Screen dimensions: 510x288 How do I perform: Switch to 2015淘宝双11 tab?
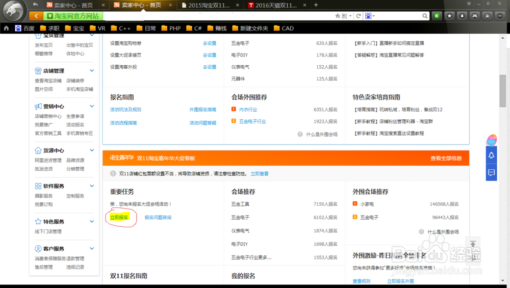click(x=210, y=5)
